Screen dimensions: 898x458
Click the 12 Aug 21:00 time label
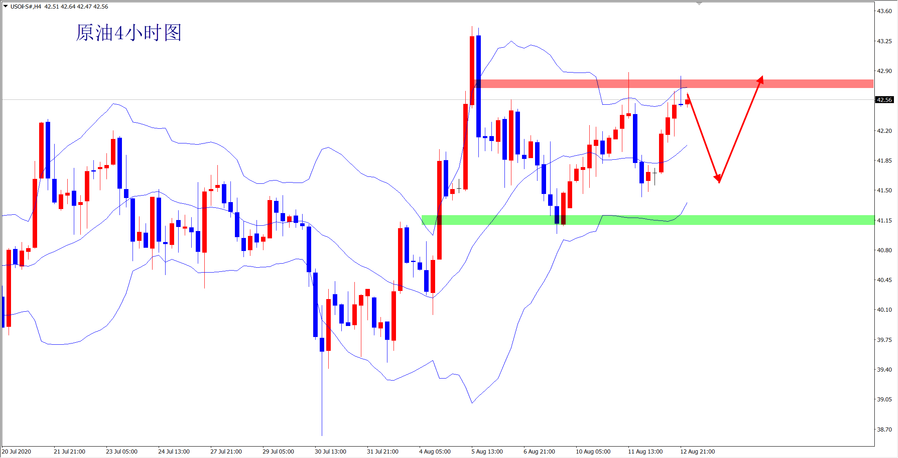697,451
